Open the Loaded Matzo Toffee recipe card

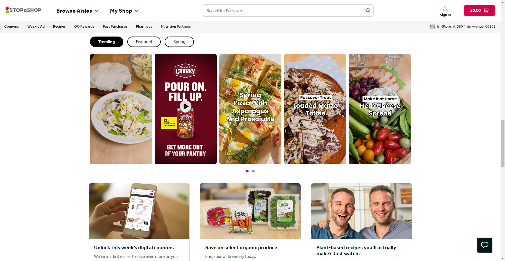click(315, 109)
